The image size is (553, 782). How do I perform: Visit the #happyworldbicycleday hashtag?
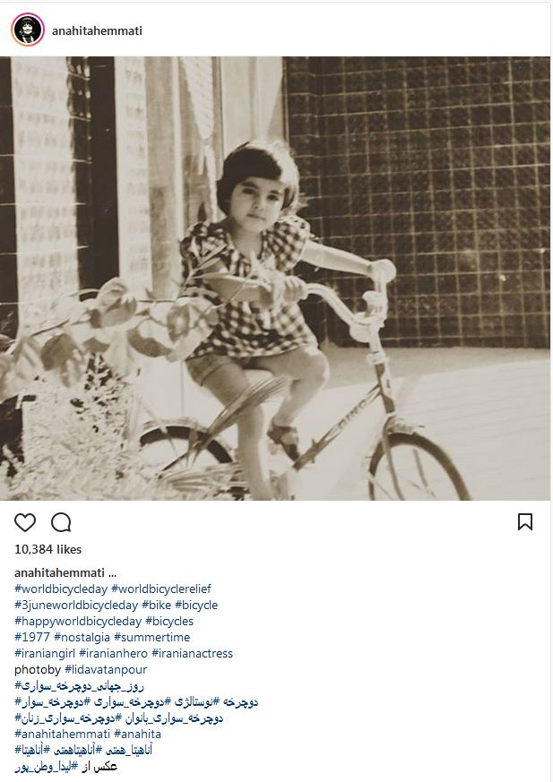pos(78,622)
